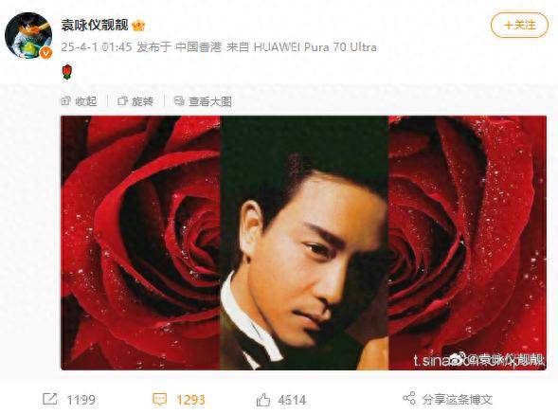Open the profile avatar of 袁咏仪靓靓
Viewport: 558px width, 414px height.
(x=28, y=36)
